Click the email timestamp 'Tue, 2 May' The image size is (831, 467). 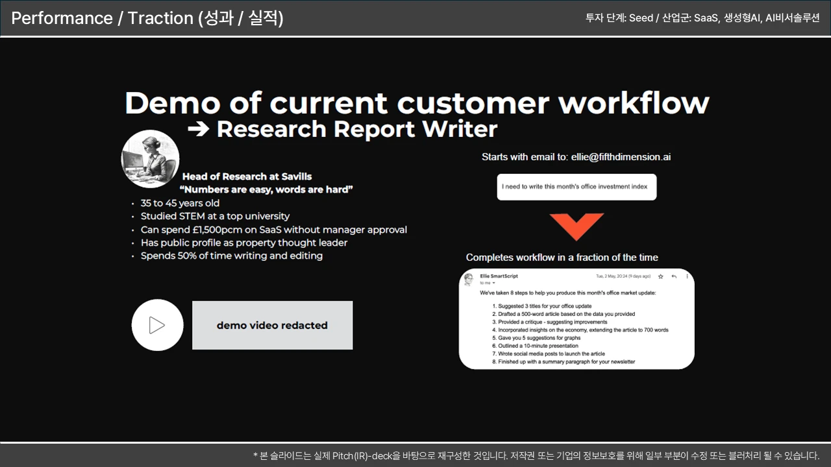click(x=623, y=276)
